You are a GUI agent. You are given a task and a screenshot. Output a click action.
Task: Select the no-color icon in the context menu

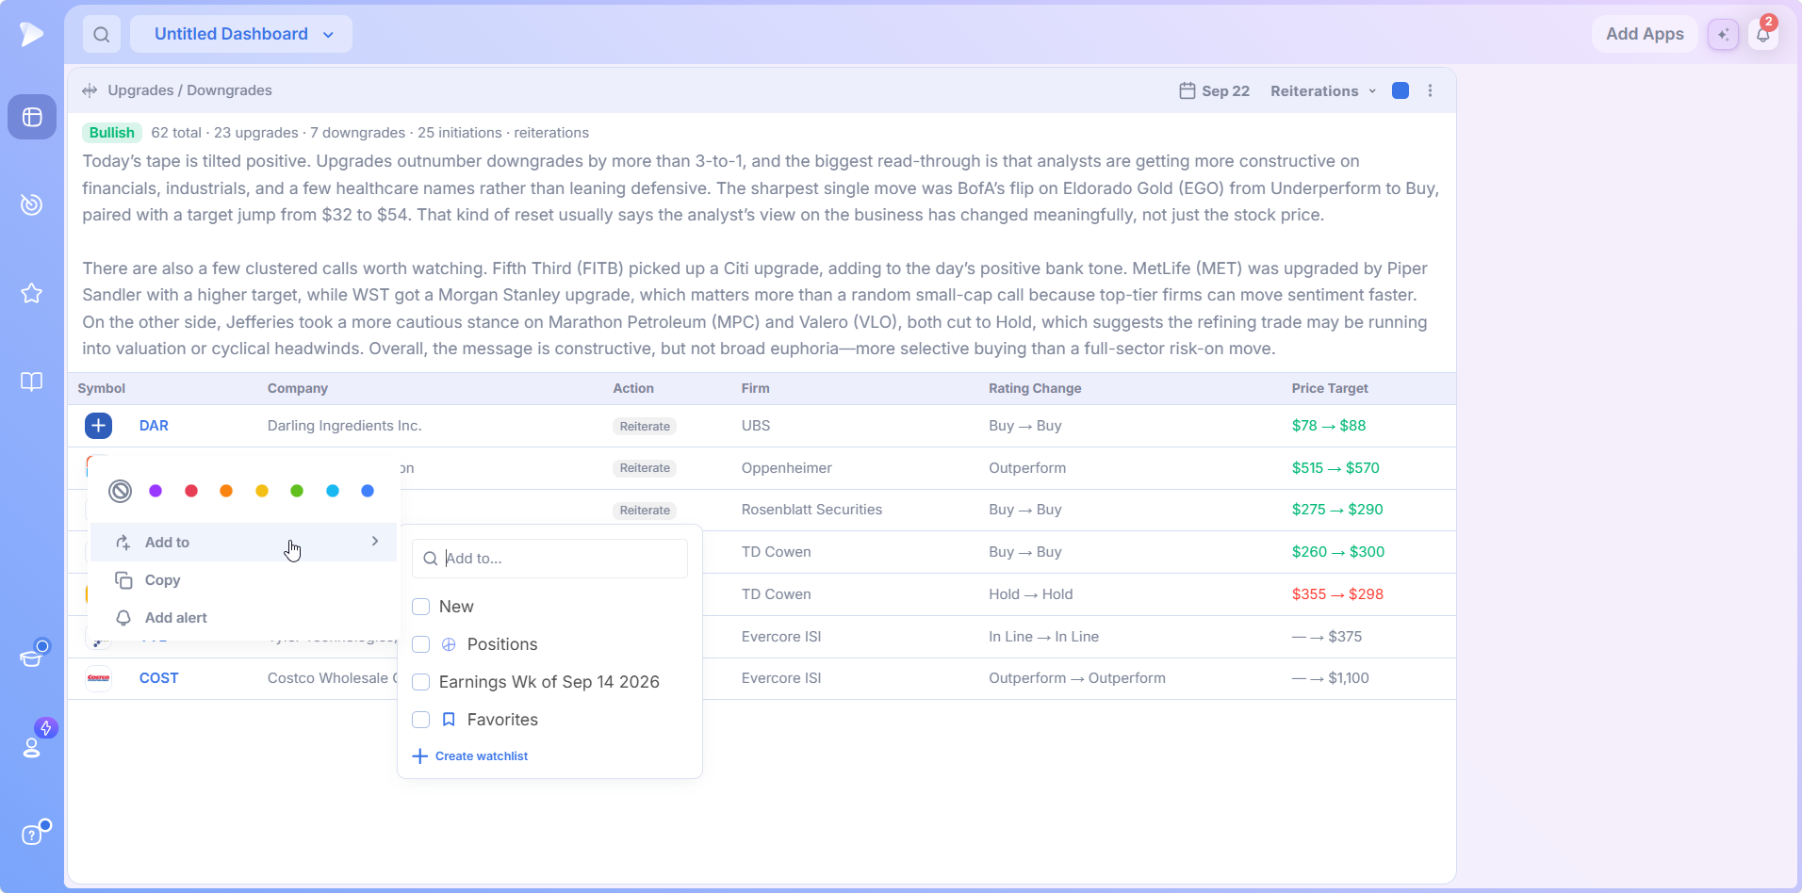(120, 491)
